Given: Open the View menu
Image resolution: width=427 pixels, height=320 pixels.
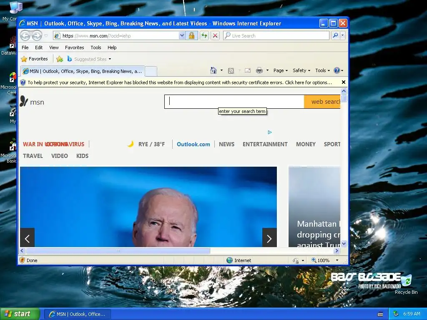Looking at the screenshot, I should [x=54, y=47].
